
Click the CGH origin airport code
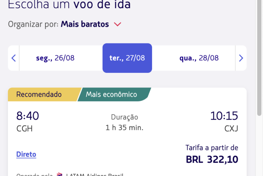point(25,129)
